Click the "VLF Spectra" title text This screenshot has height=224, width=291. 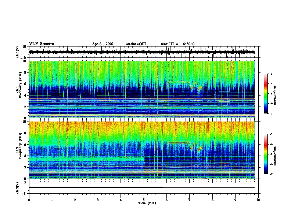tap(42, 44)
